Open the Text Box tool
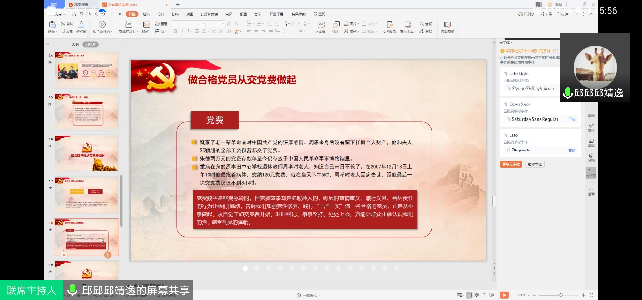This screenshot has height=300, width=642. tap(321, 24)
